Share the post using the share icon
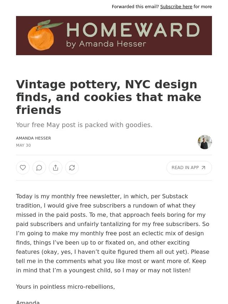 [x=56, y=168]
